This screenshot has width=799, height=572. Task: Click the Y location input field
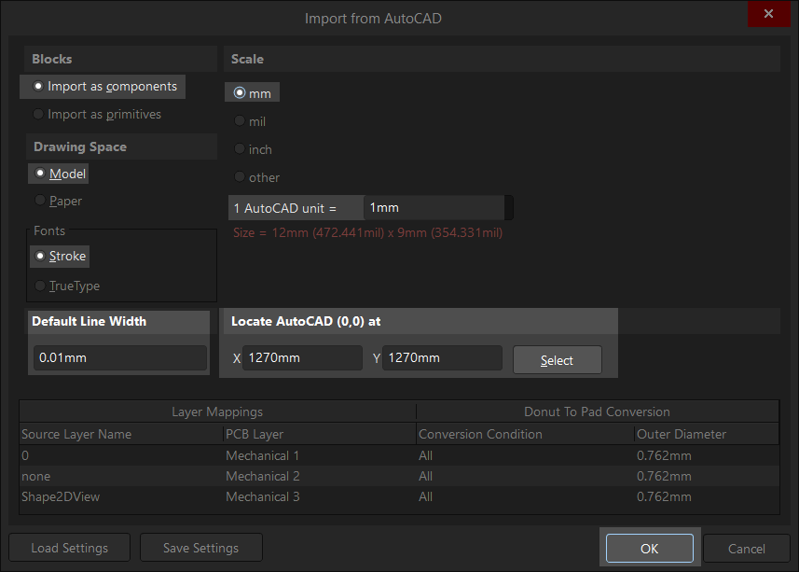coord(442,358)
